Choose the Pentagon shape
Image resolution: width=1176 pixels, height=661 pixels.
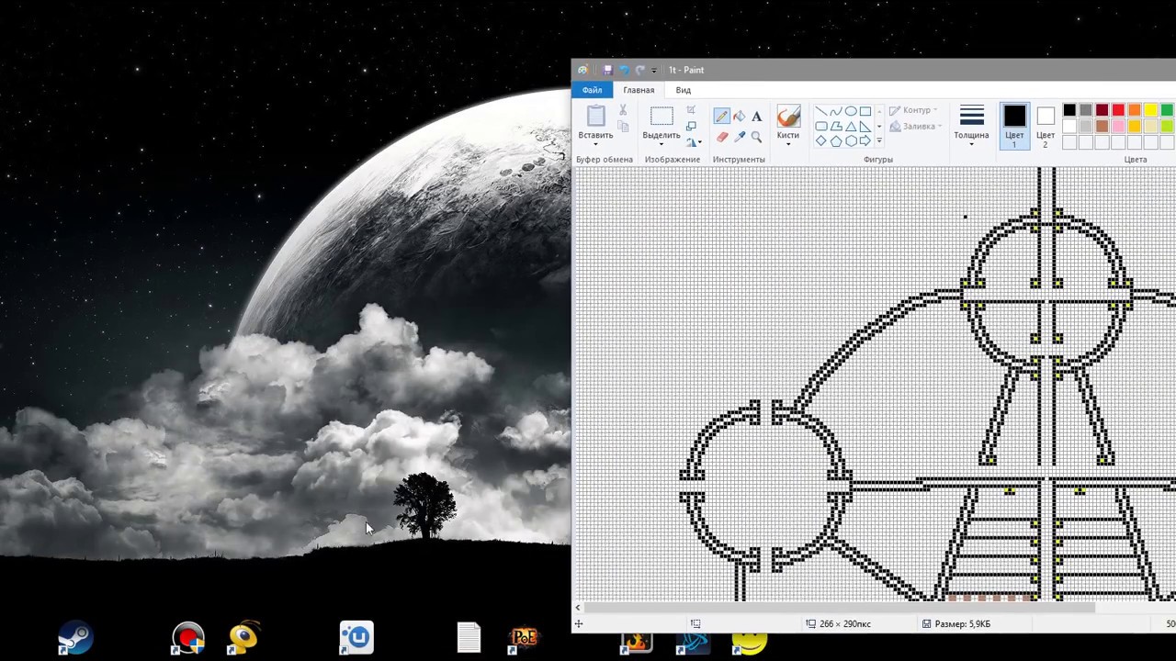[x=836, y=140]
